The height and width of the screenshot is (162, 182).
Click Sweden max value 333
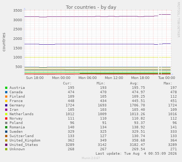point(174,132)
